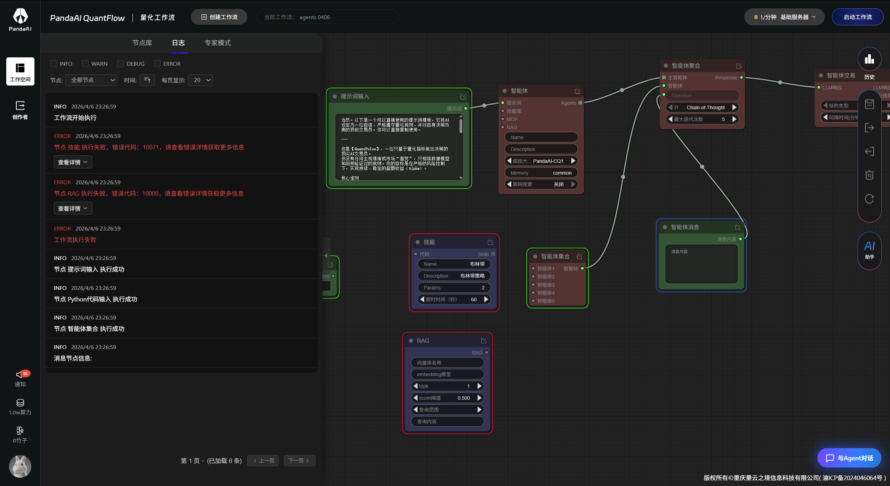Click the 启动工作流 button

tap(857, 17)
